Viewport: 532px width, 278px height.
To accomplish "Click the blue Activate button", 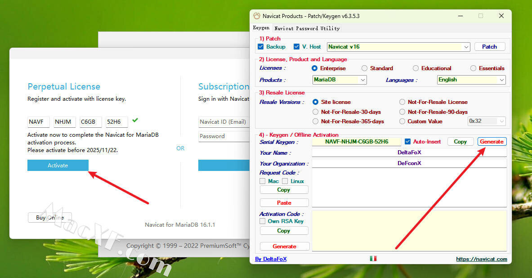I will click(x=58, y=166).
